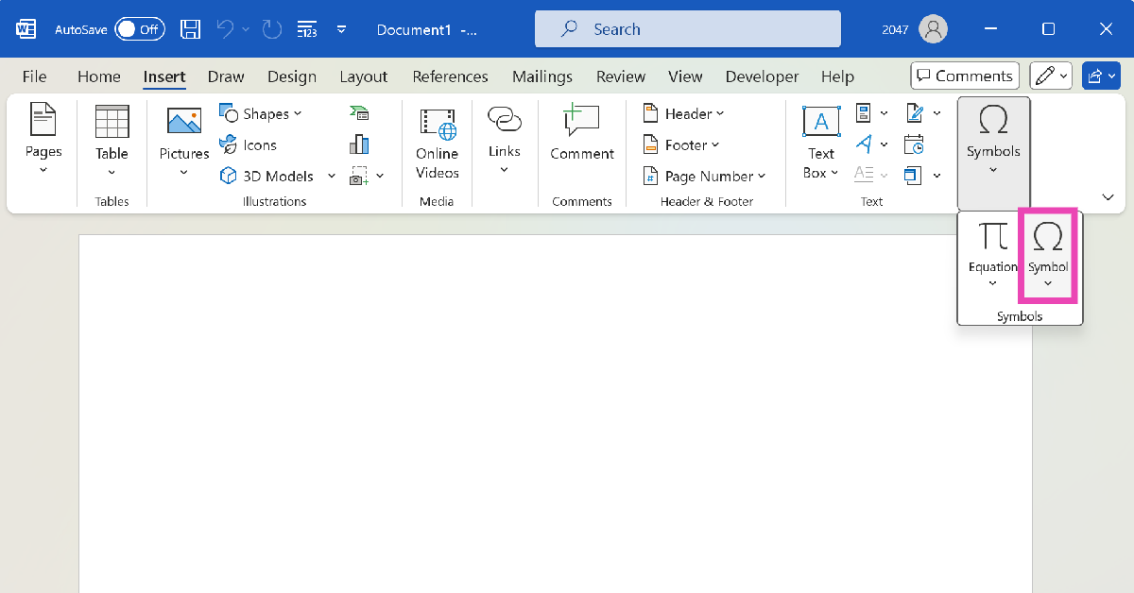The height and width of the screenshot is (593, 1134).
Task: Click the Save floppy disk icon
Action: coord(190,29)
